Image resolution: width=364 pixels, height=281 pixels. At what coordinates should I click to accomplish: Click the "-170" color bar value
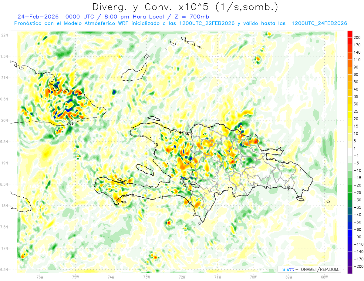(x=358, y=259)
